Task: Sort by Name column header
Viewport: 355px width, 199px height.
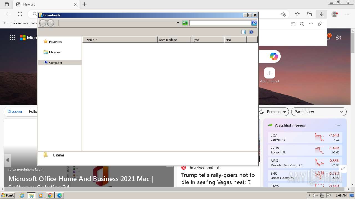Action: (x=120, y=40)
